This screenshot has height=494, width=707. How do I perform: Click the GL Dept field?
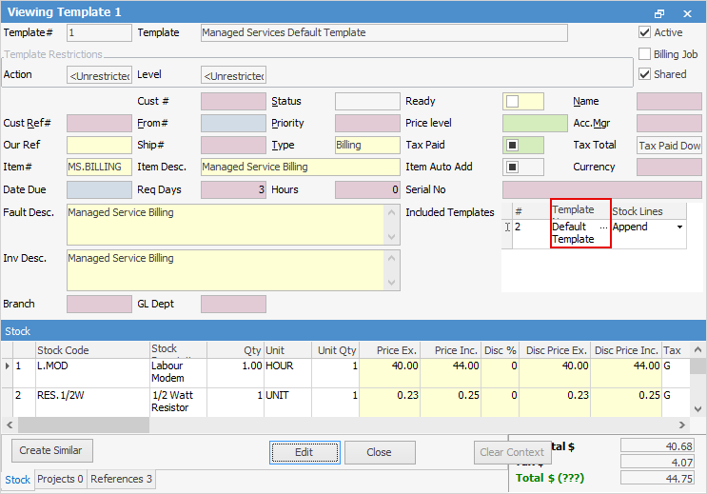click(x=233, y=304)
